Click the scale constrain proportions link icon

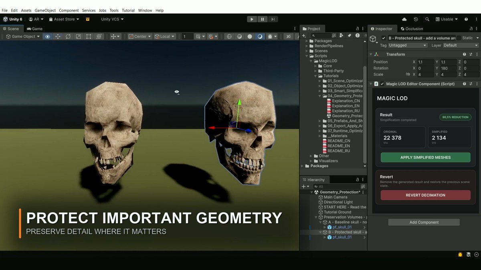(408, 74)
